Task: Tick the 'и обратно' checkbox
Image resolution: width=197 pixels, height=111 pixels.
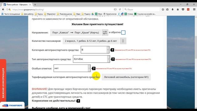Action: coord(123,32)
